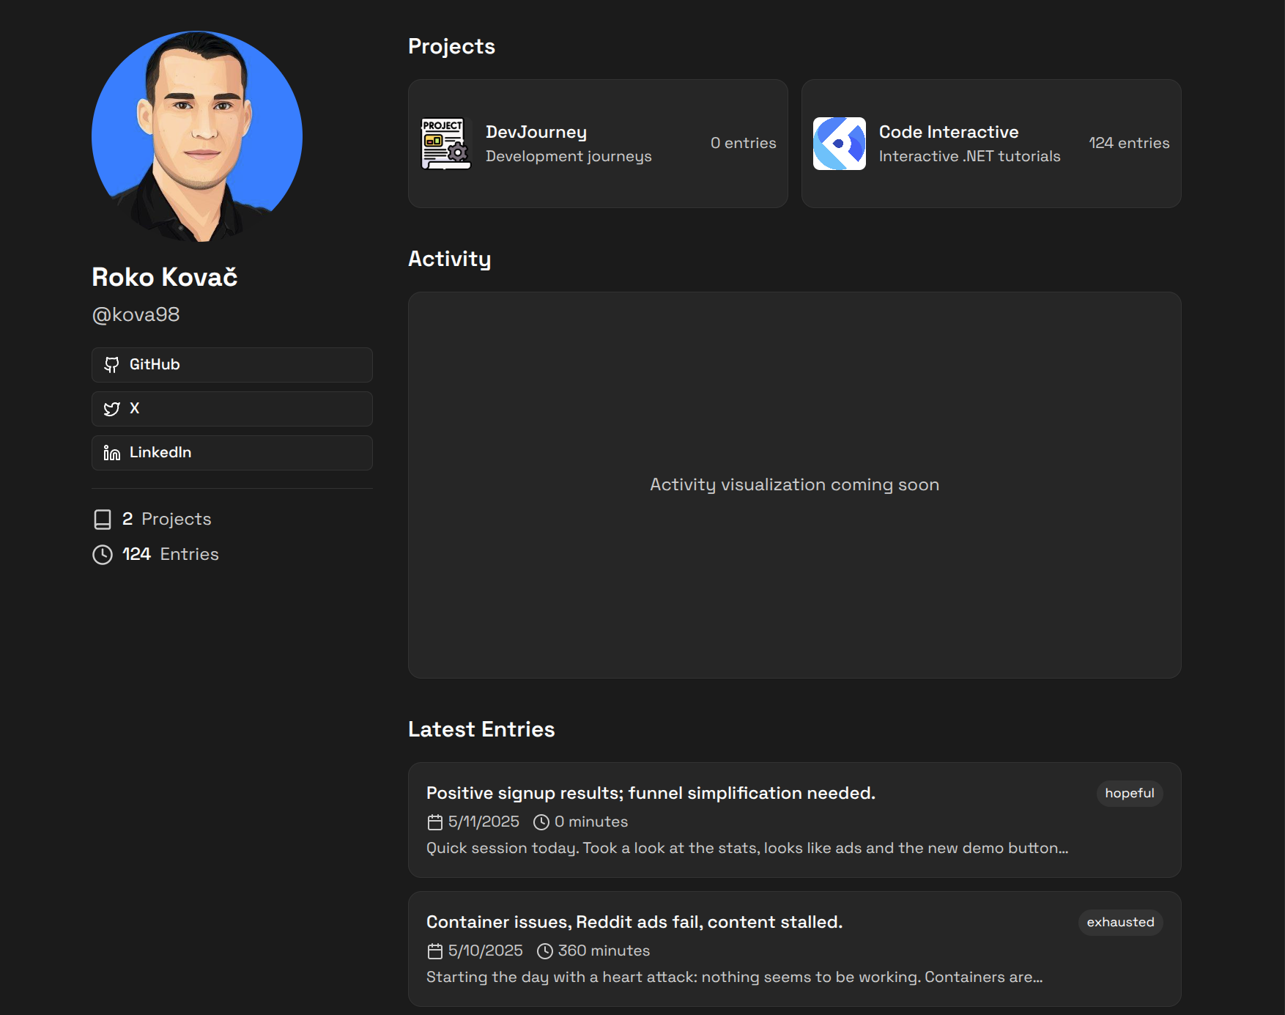Click the 0 entries count
The width and height of the screenshot is (1285, 1015).
744,143
